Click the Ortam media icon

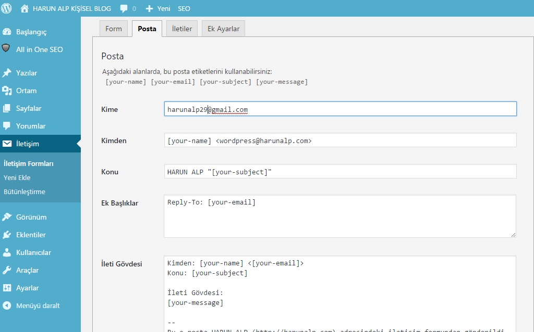click(7, 91)
